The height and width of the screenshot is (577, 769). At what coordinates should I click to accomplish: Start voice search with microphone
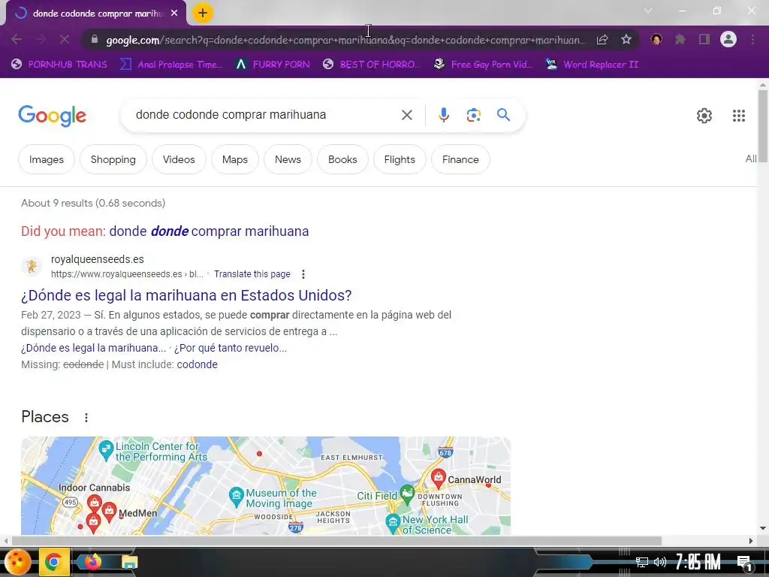443,115
